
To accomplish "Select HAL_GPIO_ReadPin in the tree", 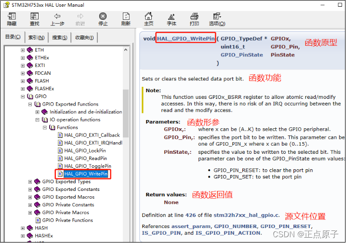I will pyautogui.click(x=85, y=158).
